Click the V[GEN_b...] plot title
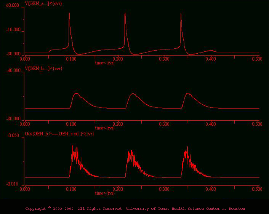Screen dimensions: 269x214 [x=43, y=69]
